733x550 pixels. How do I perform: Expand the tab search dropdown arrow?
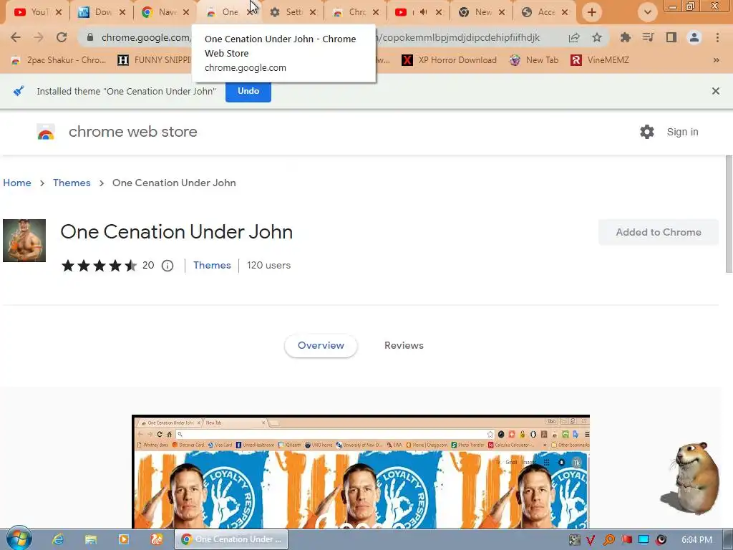pos(647,12)
